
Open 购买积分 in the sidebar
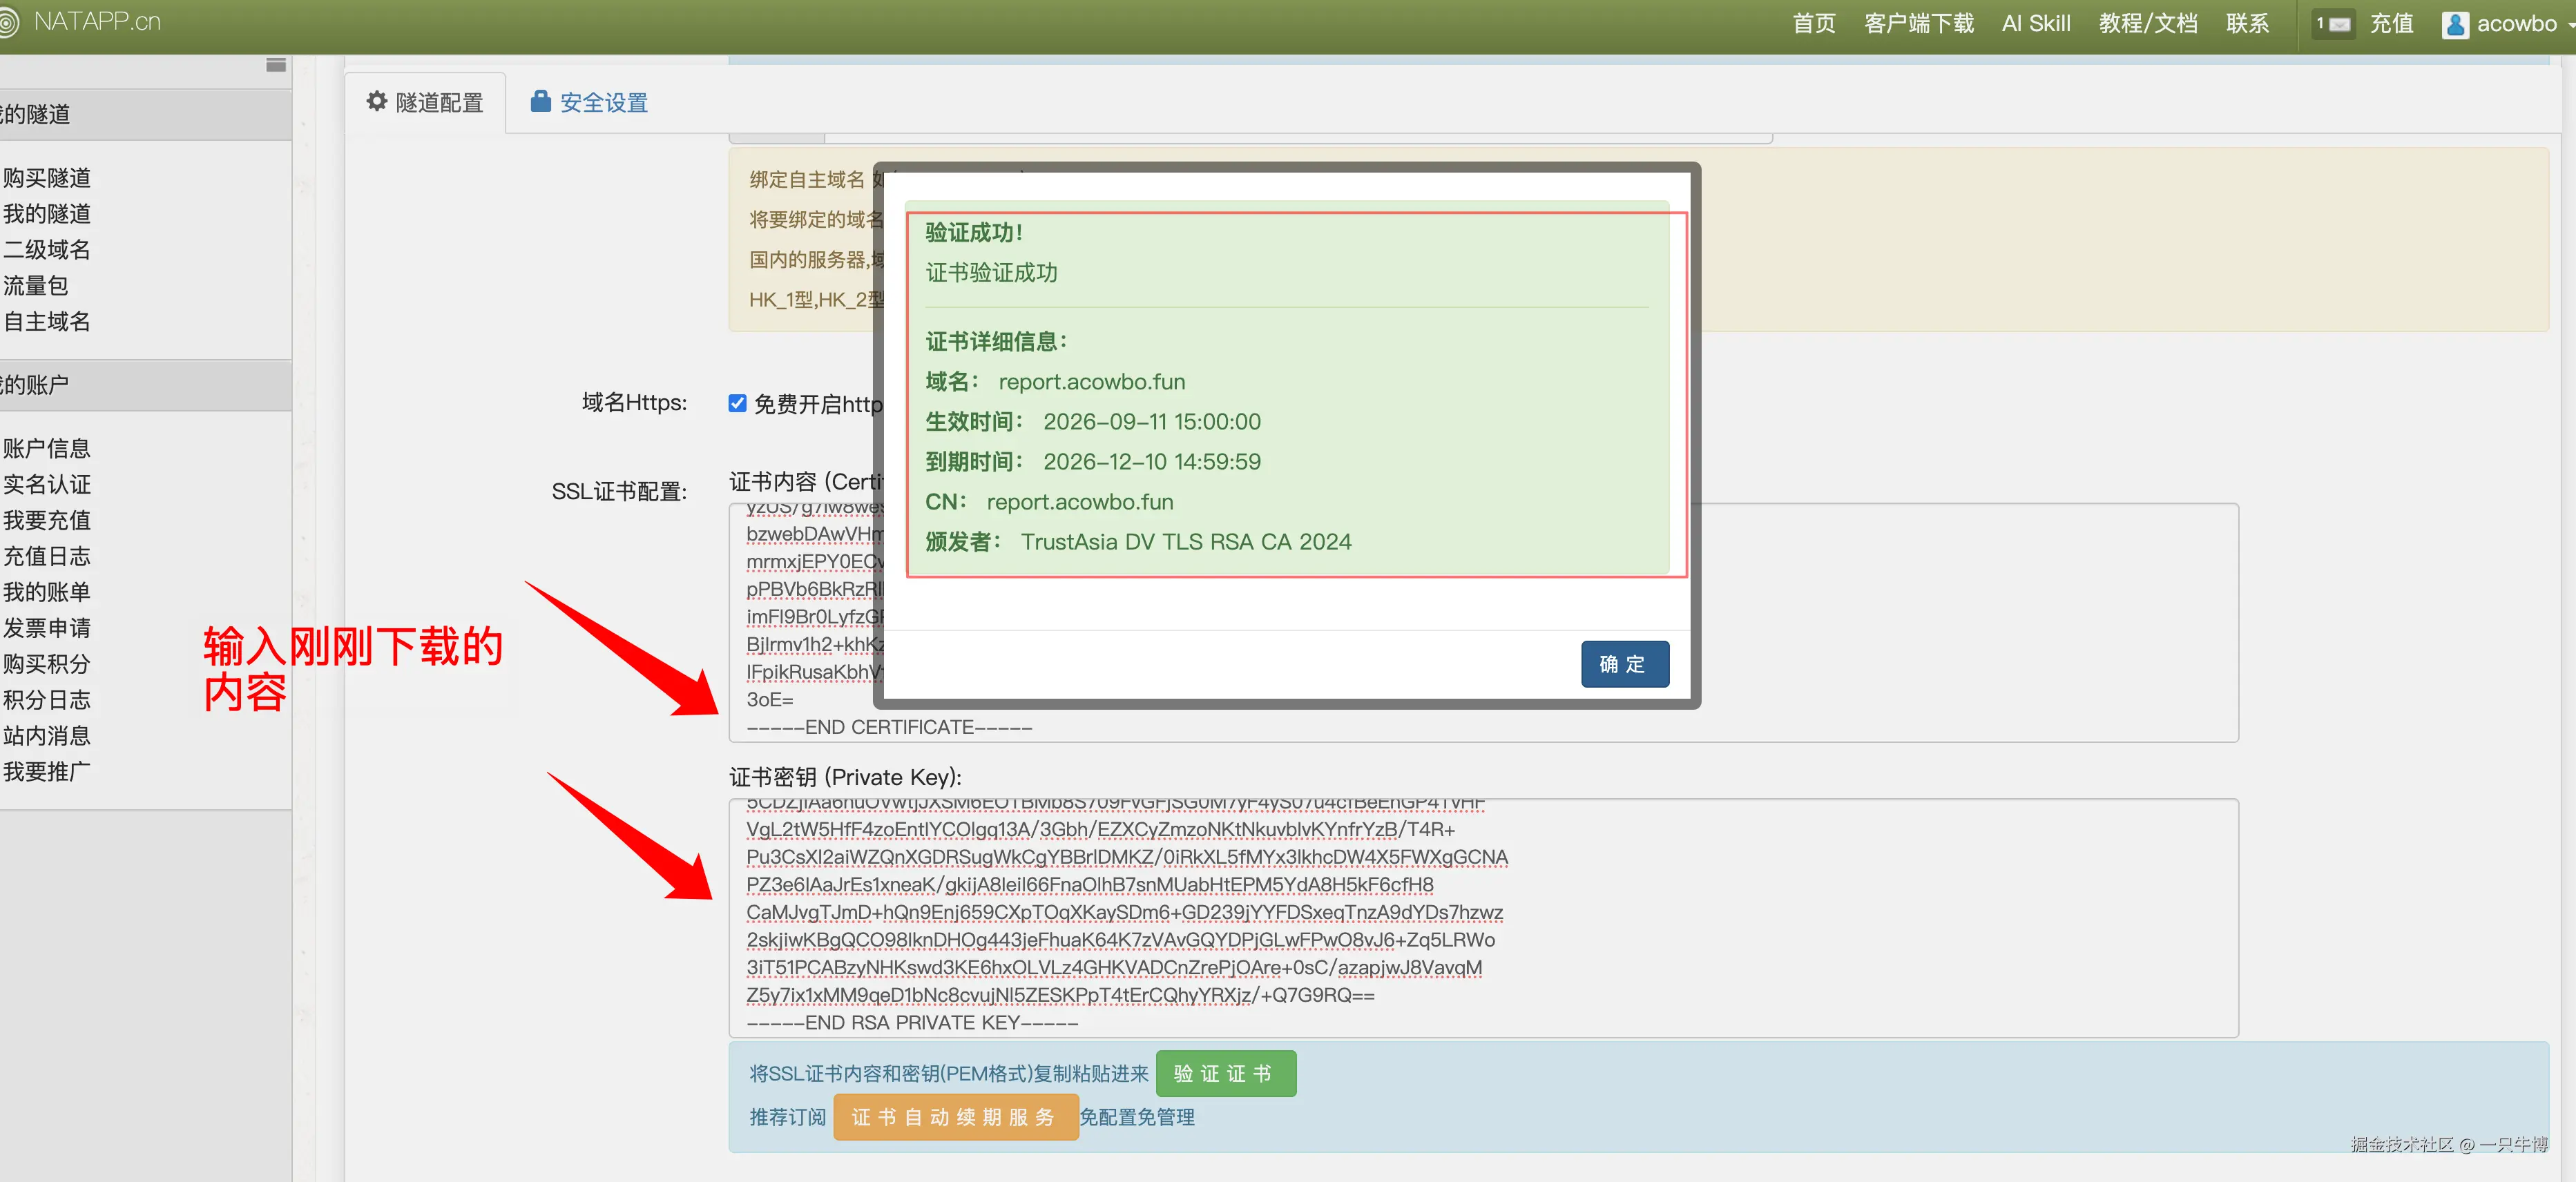coord(46,664)
